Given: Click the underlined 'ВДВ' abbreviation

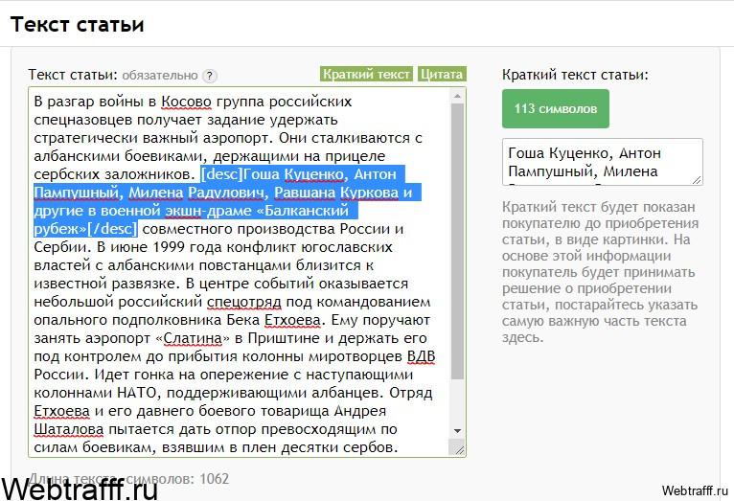Looking at the screenshot, I should [421, 356].
